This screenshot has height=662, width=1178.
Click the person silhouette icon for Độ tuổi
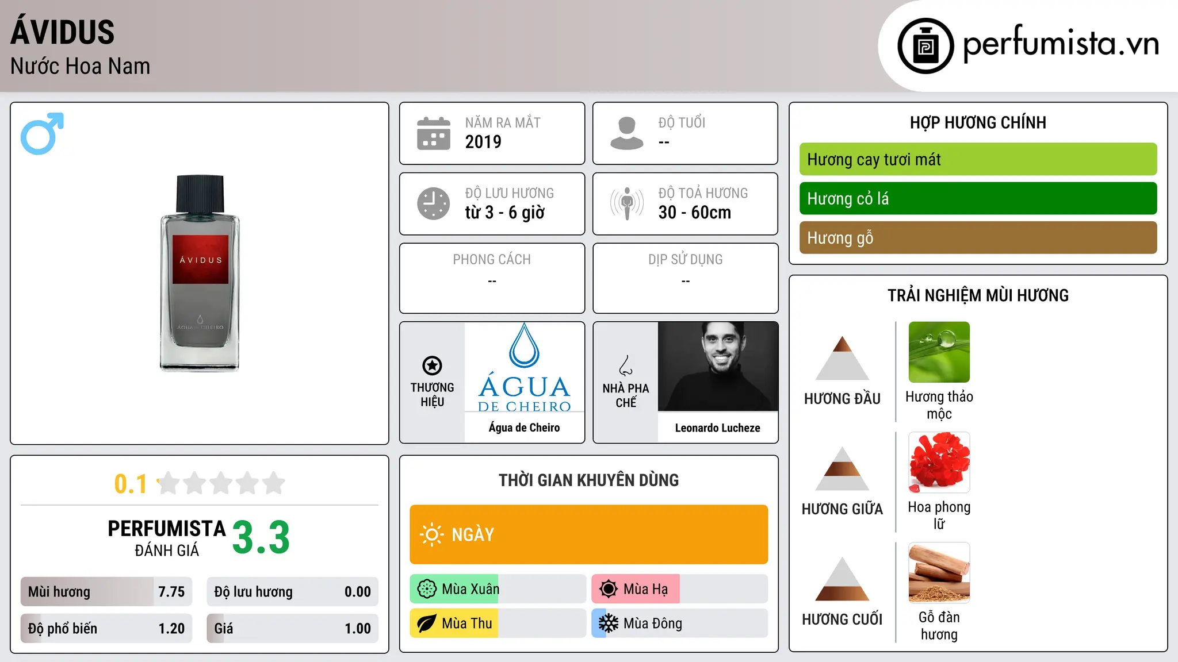click(x=626, y=133)
